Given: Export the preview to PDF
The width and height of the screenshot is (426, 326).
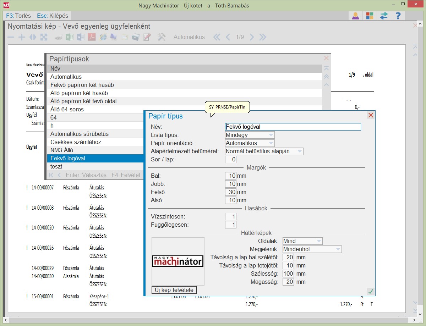Looking at the screenshot, I should pyautogui.click(x=92, y=37).
